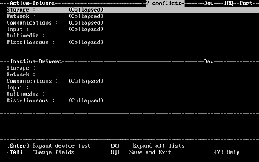Expand the inactive Miscellaneous driver list

pos(55,100)
